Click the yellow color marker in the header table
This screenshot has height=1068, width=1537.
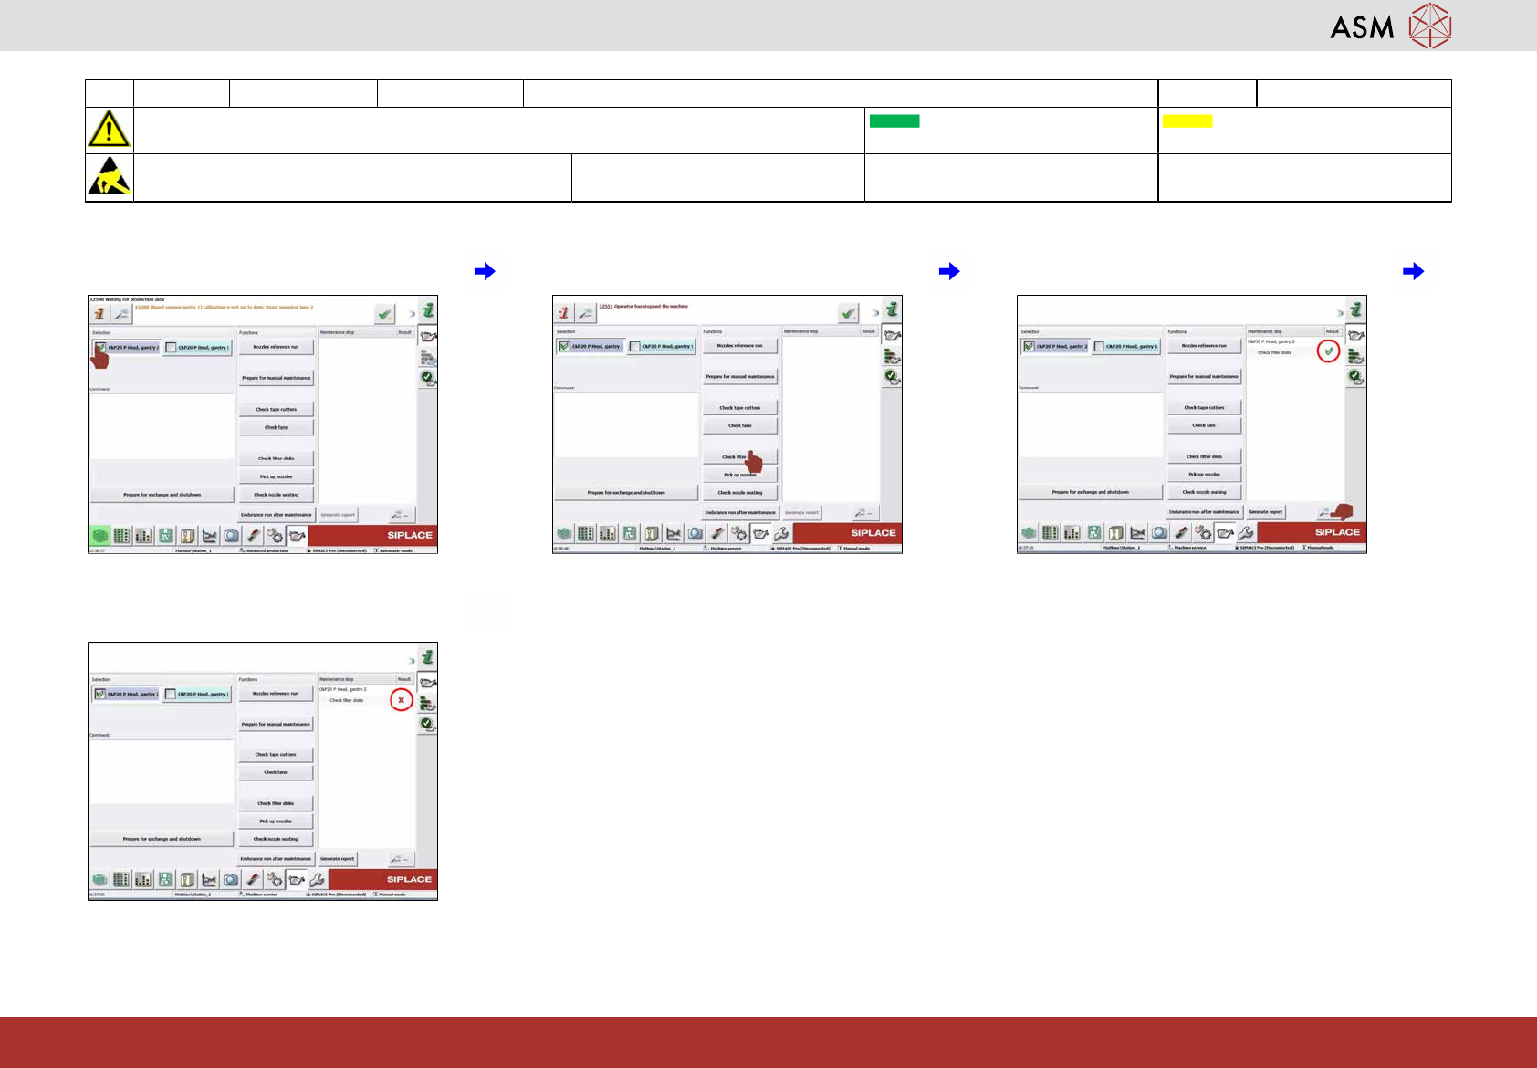click(x=1187, y=121)
